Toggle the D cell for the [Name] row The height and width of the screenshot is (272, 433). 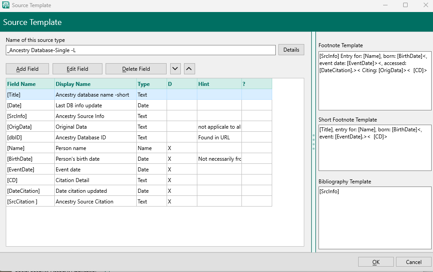click(x=181, y=148)
